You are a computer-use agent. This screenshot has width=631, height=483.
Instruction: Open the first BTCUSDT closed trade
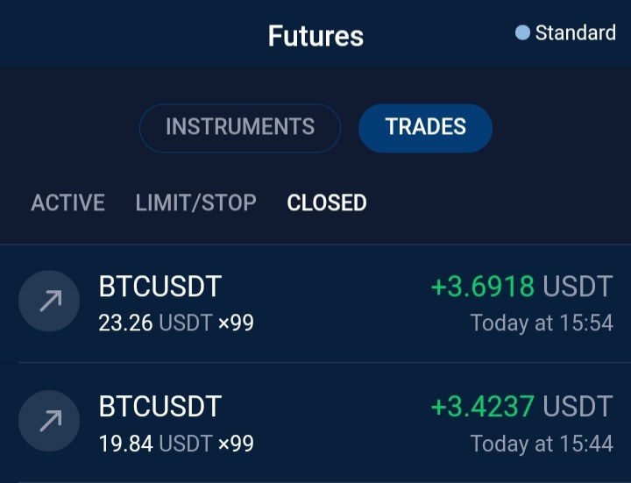click(315, 303)
